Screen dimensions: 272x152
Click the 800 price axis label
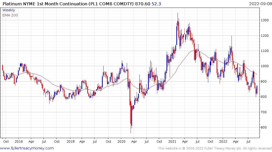click(264, 97)
